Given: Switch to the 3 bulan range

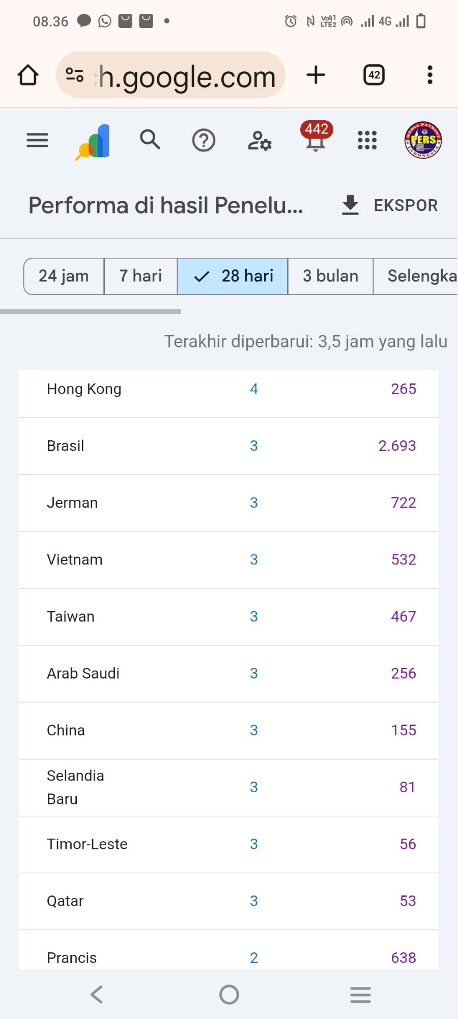Looking at the screenshot, I should (331, 276).
